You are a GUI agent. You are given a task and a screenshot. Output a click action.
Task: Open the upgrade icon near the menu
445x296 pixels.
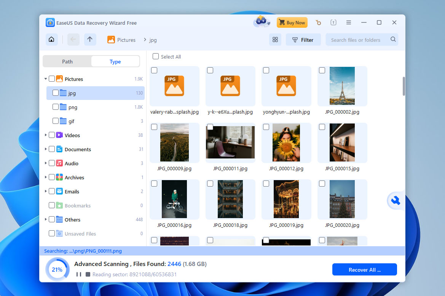tap(333, 22)
